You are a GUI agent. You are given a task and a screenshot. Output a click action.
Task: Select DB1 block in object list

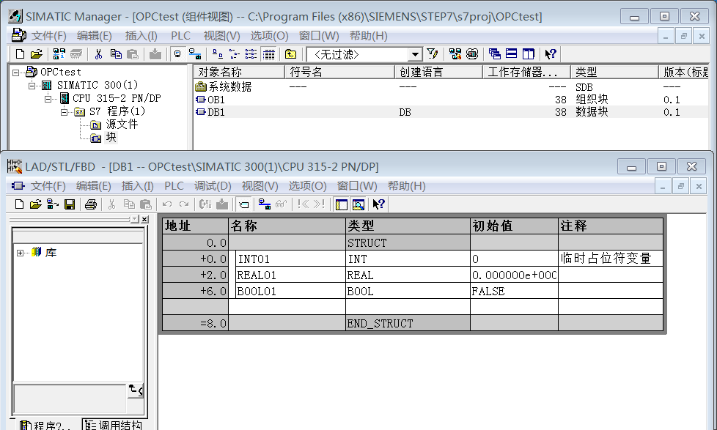pyautogui.click(x=216, y=112)
